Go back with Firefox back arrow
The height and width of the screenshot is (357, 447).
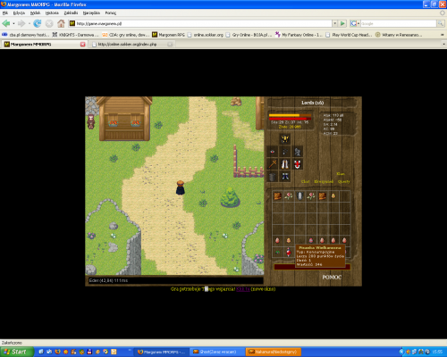click(6, 23)
